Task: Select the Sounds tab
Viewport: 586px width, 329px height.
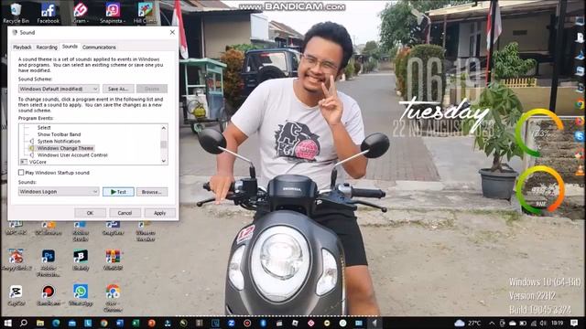Action: (x=70, y=47)
